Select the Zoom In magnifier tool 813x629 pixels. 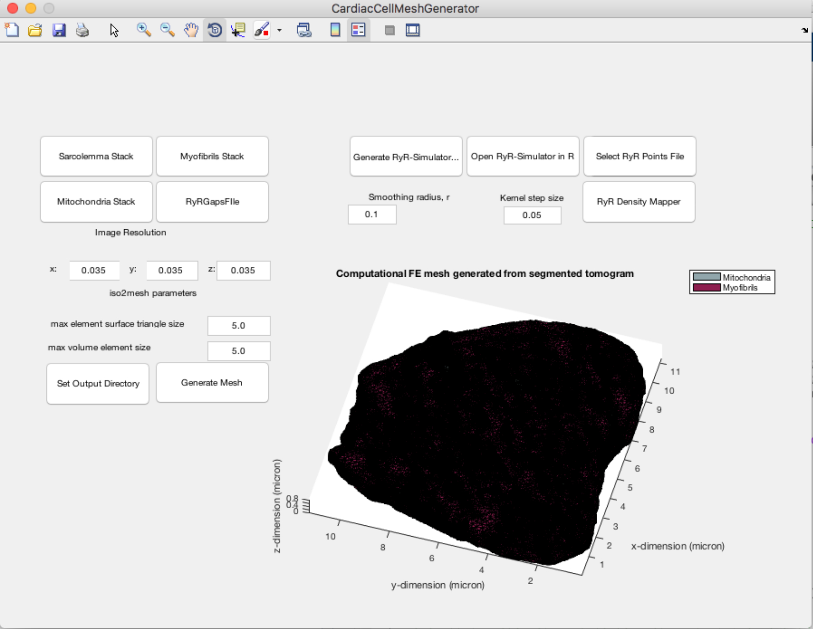[x=143, y=30]
